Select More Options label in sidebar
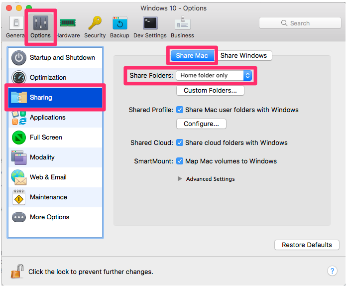347x287 pixels. (x=50, y=217)
